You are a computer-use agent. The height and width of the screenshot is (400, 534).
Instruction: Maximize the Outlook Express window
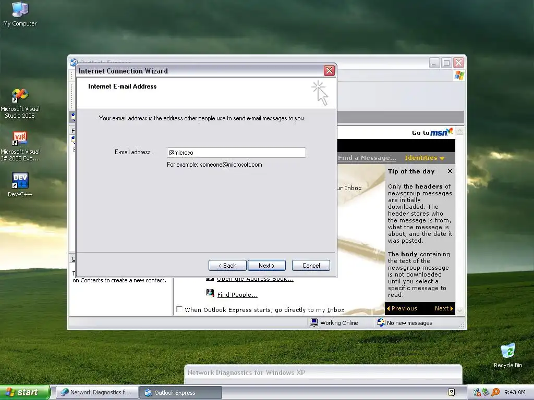446,63
